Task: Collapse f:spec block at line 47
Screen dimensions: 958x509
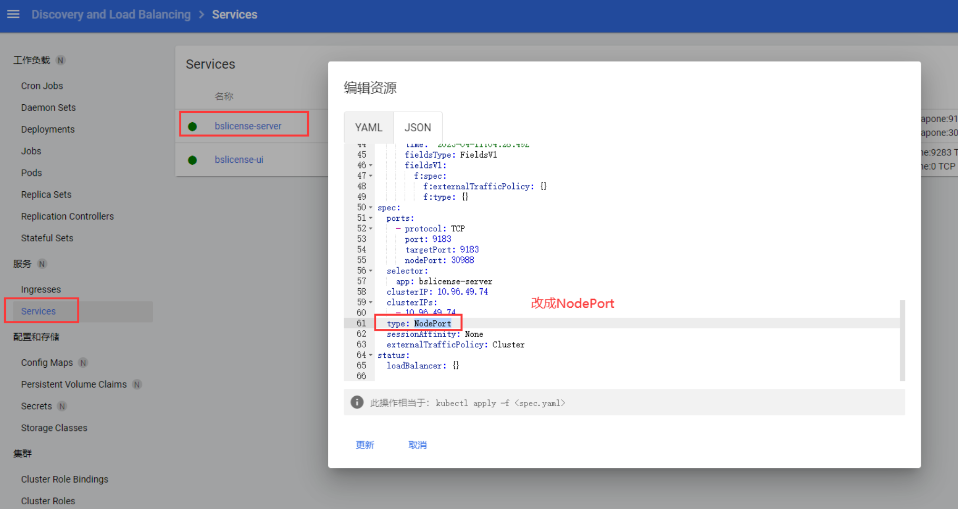Action: pyautogui.click(x=370, y=176)
